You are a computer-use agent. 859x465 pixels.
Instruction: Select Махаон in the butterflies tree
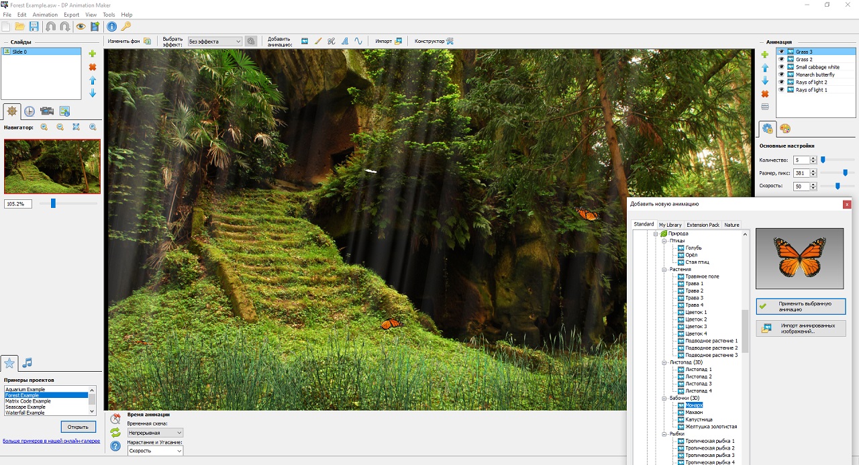pyautogui.click(x=694, y=413)
